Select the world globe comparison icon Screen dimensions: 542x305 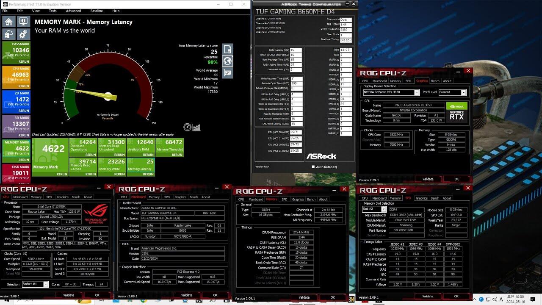(227, 61)
